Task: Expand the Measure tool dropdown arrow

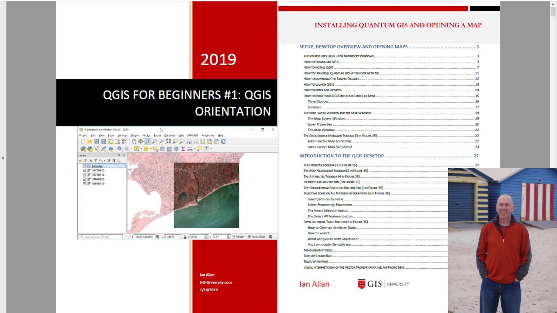Action: point(195,149)
